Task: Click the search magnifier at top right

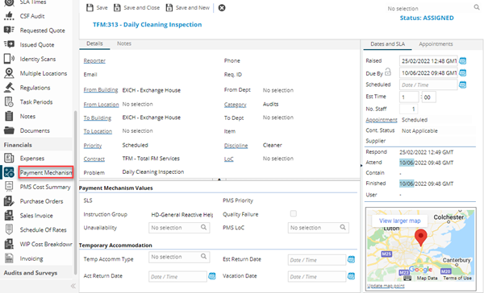Action: pyautogui.click(x=477, y=7)
